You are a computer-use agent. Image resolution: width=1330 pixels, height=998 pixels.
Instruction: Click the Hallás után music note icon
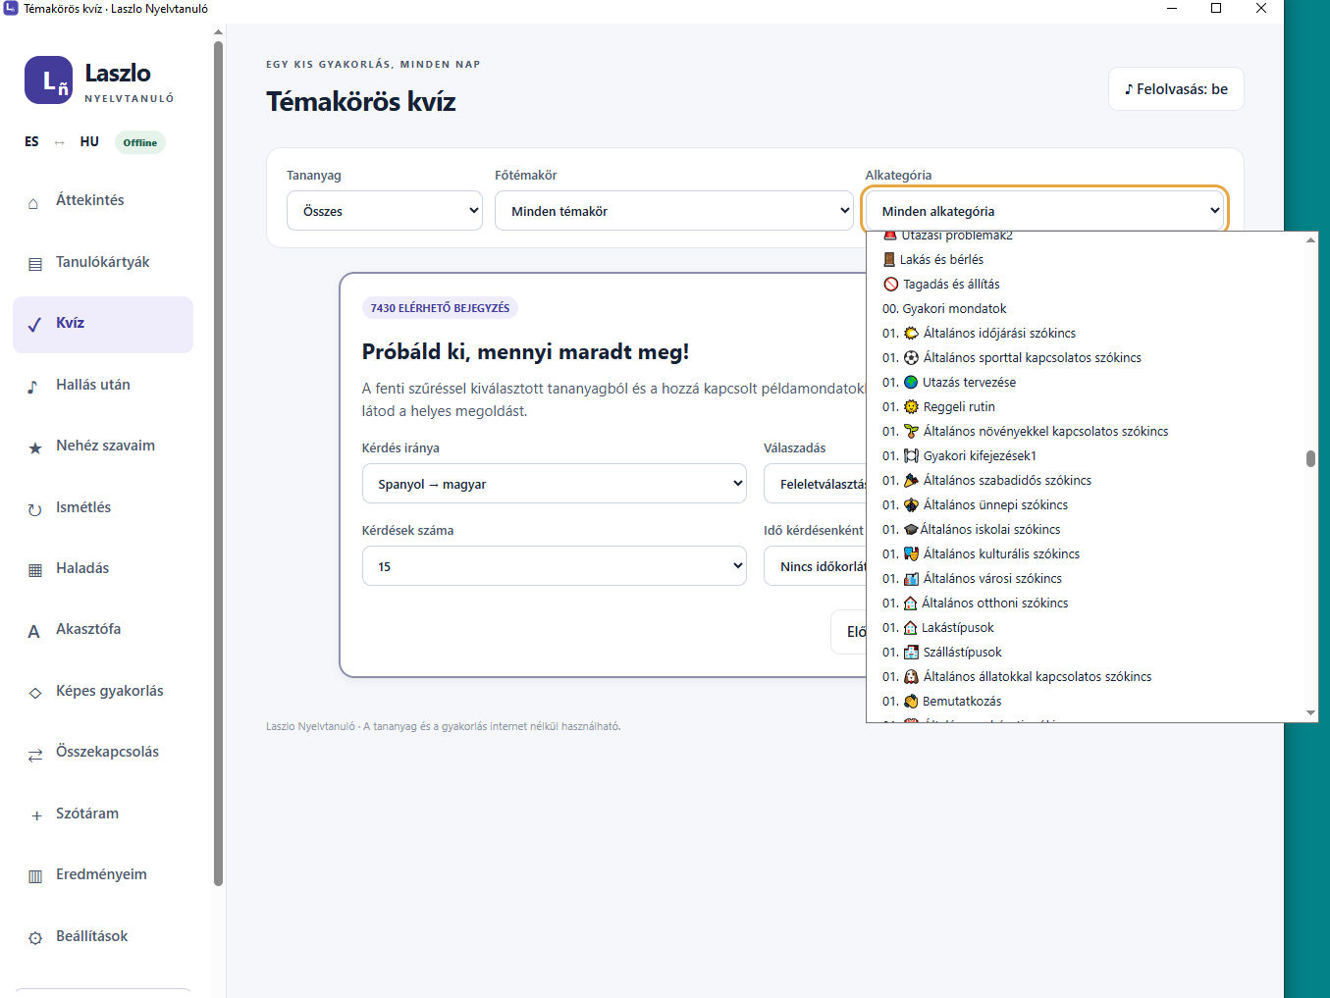[32, 387]
